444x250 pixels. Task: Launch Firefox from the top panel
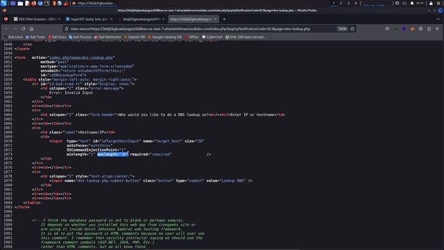pos(34,3)
